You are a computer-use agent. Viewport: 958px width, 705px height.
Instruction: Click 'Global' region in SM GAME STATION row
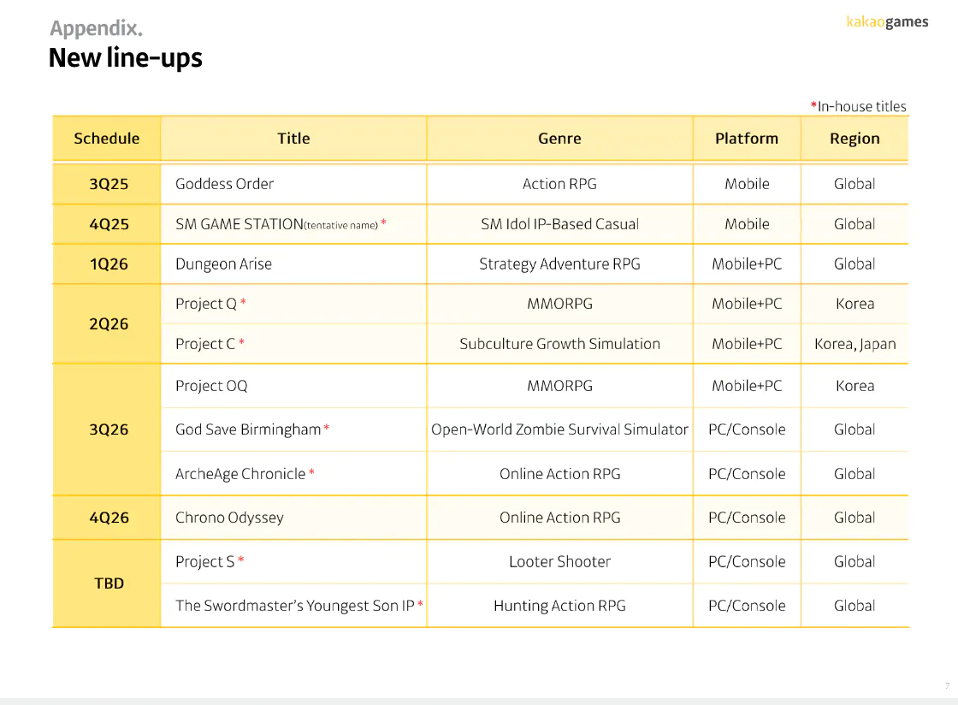(855, 224)
